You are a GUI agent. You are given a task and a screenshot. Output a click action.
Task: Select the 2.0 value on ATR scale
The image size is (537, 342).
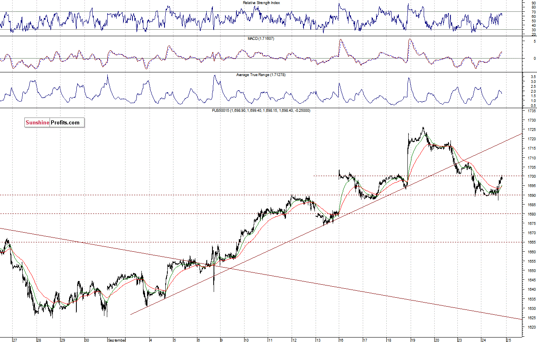pyautogui.click(x=533, y=91)
